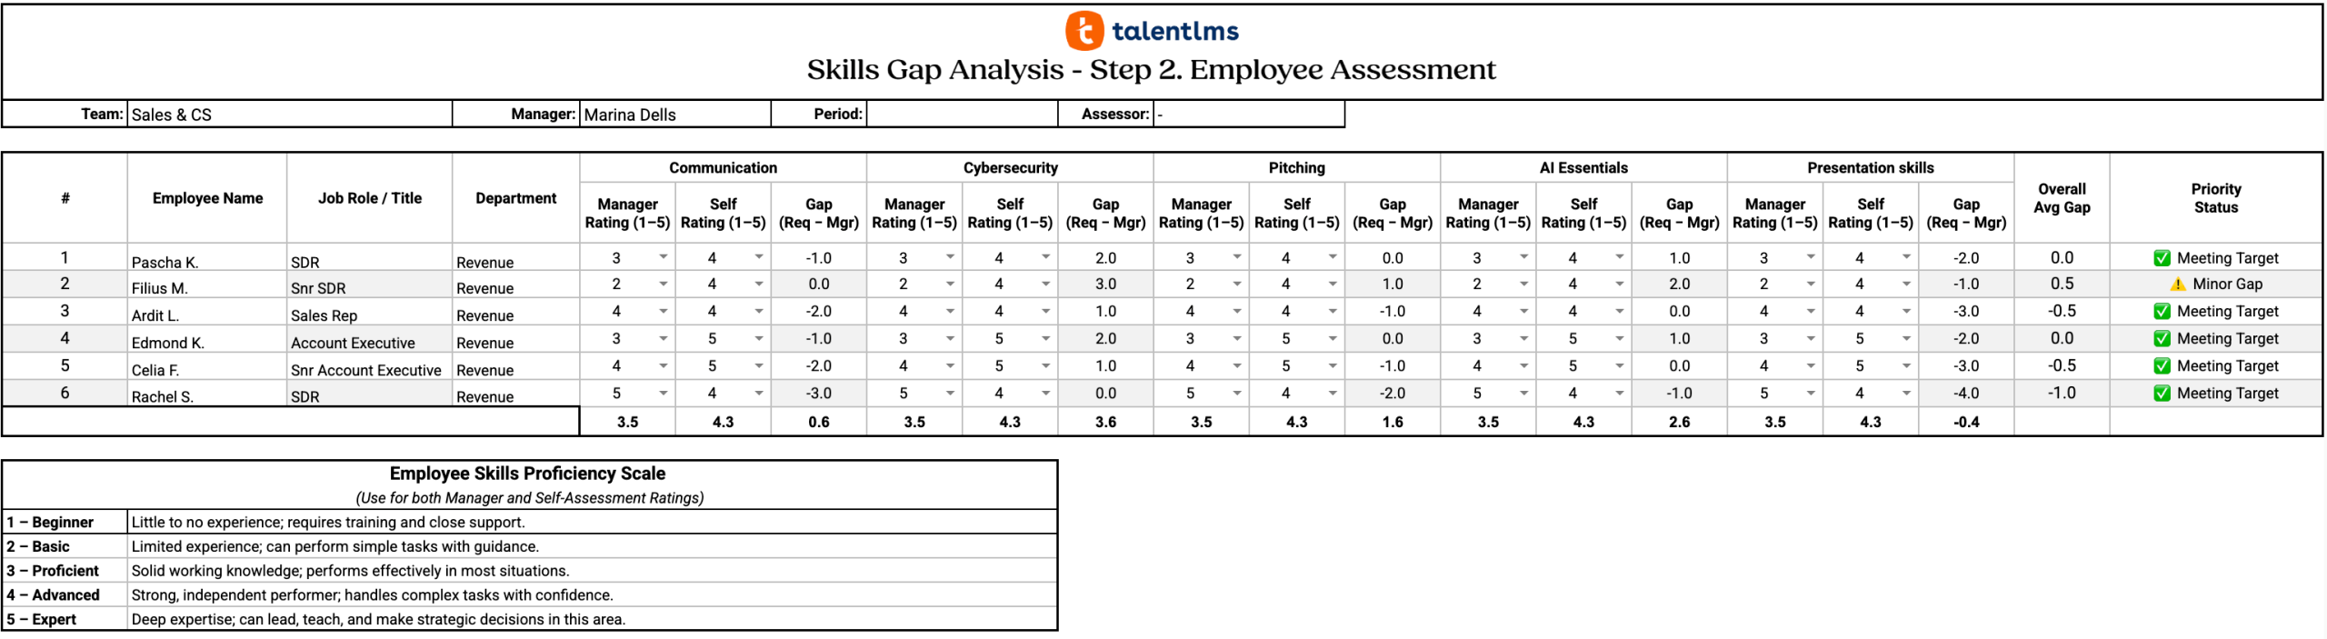Select the Cybersecurity column group header
This screenshot has width=2327, height=639.
tap(1010, 168)
